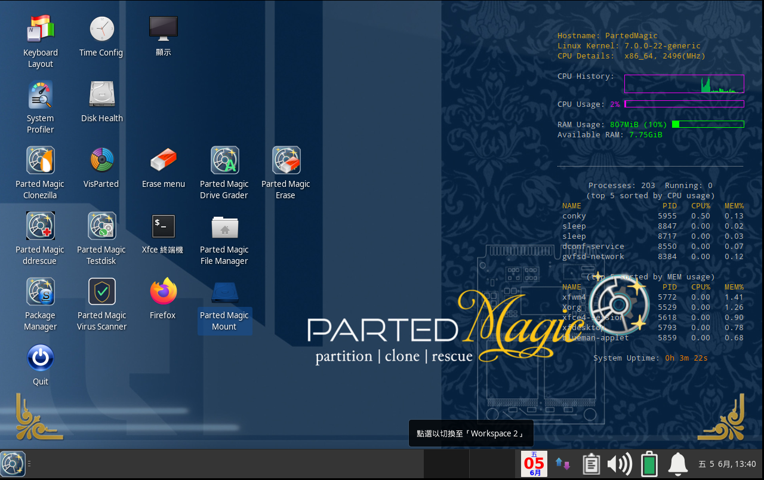This screenshot has height=480, width=764.
Task: Click the 'Available RAM: 7.75GiB' text
Action: pyautogui.click(x=610, y=134)
